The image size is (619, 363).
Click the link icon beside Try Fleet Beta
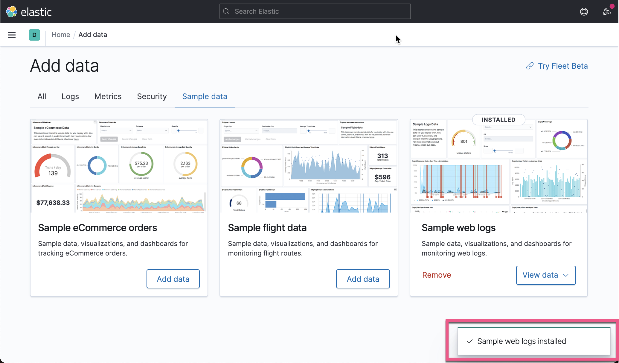(x=530, y=66)
